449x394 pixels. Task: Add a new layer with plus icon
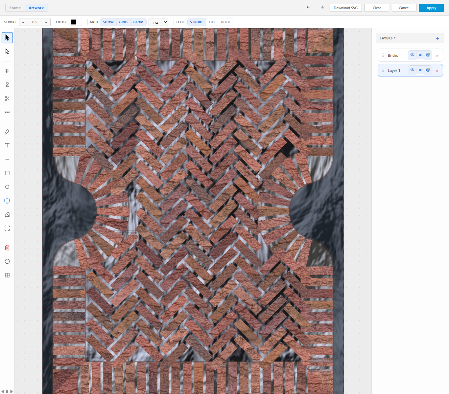pyautogui.click(x=437, y=38)
